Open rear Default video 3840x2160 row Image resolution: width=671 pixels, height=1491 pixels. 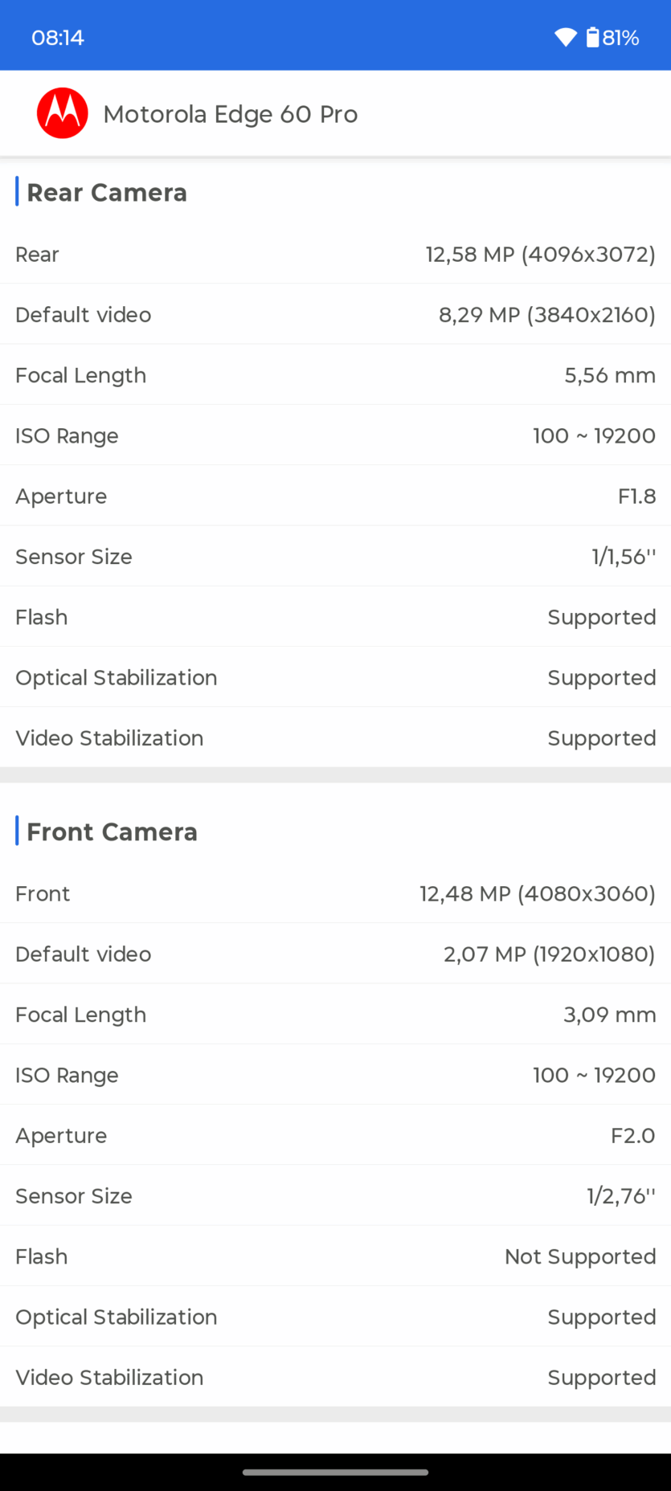pos(335,315)
